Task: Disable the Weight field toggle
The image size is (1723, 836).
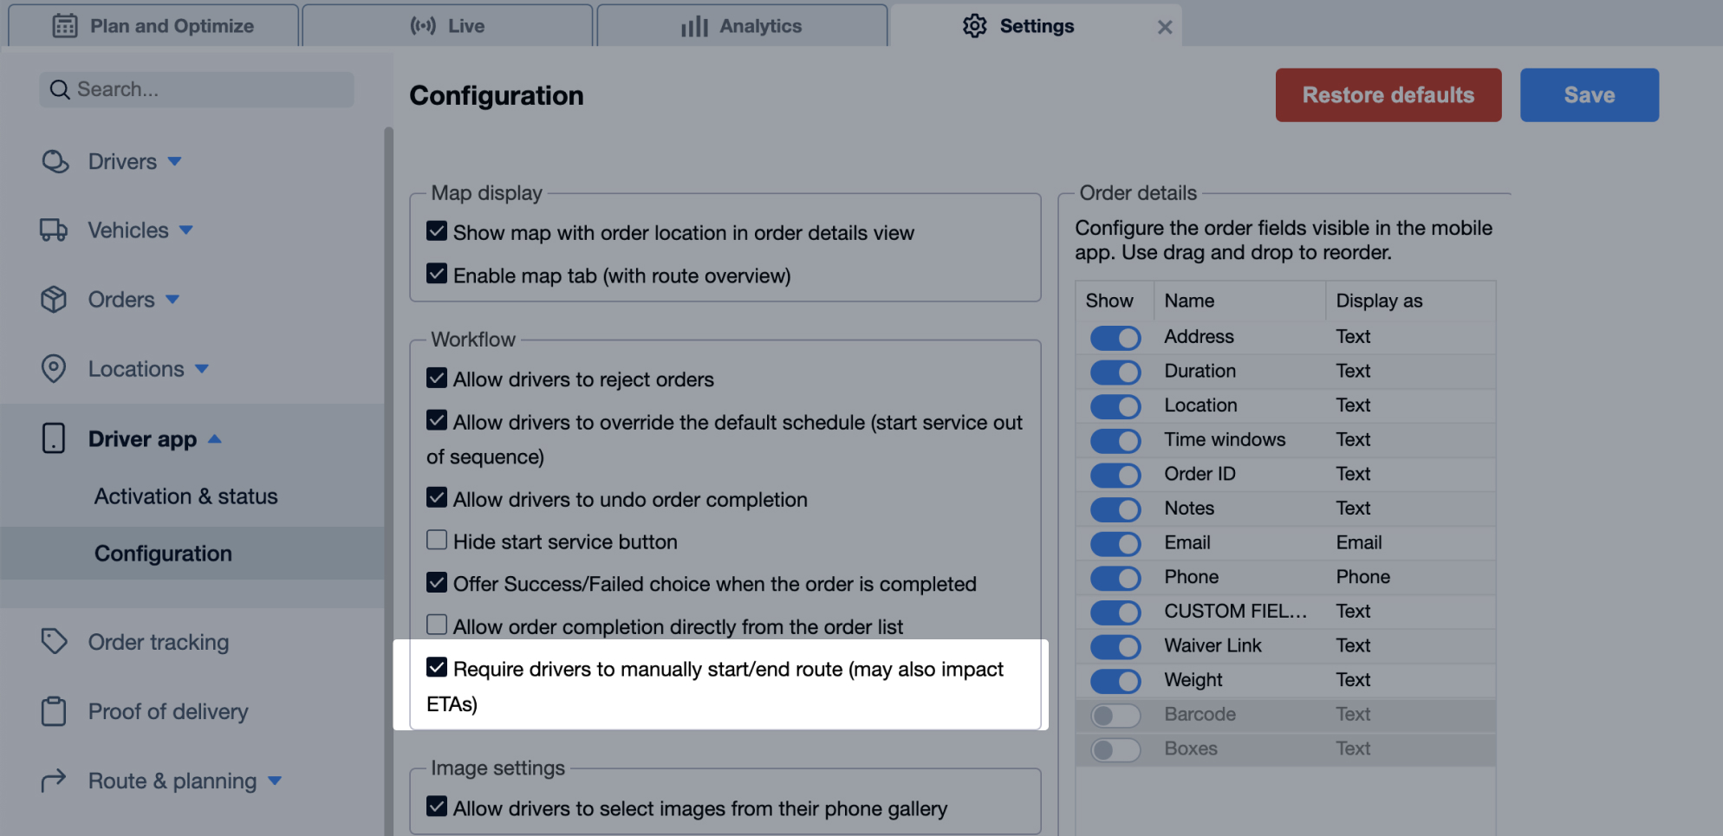Action: [x=1115, y=680]
